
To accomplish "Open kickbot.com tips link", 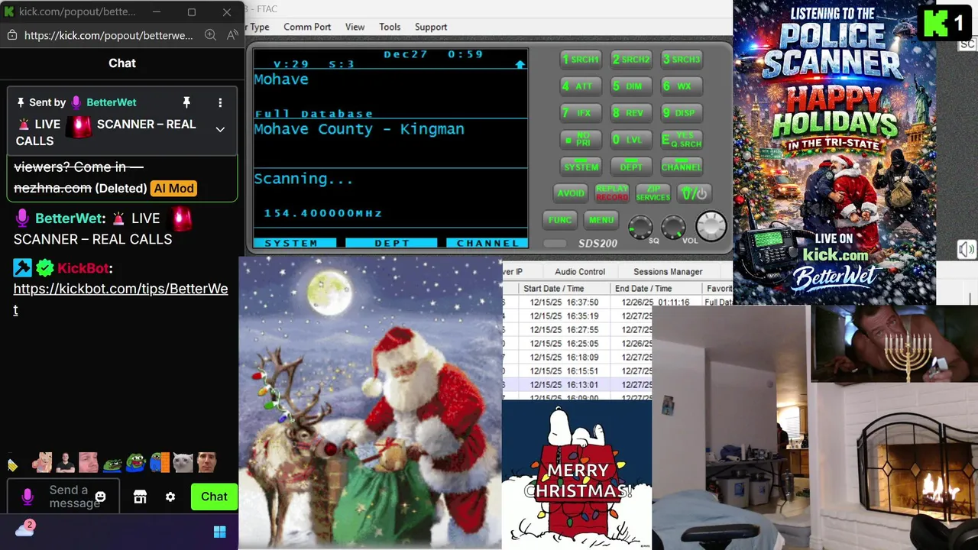I will 121,299.
